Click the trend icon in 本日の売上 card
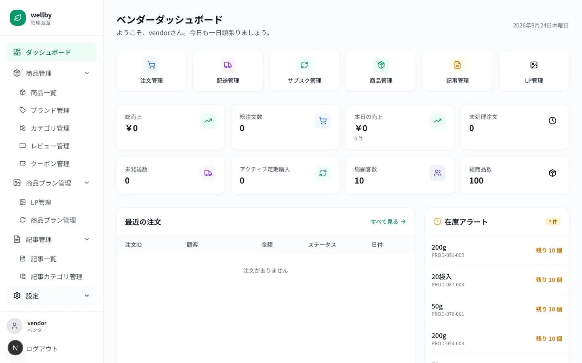Image resolution: width=582 pixels, height=363 pixels. pos(438,121)
